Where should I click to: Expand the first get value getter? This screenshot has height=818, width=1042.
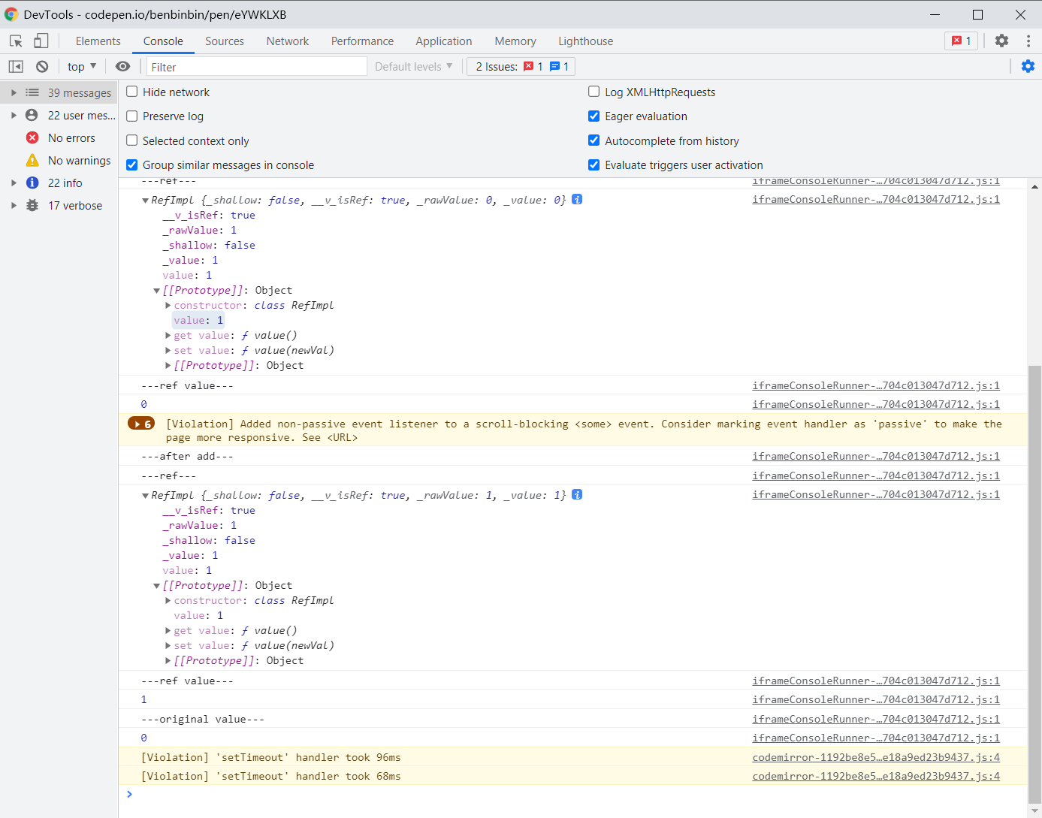(x=168, y=336)
